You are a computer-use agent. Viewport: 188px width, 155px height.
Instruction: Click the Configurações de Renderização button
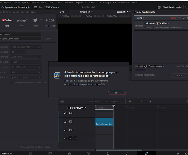pos(16,7)
